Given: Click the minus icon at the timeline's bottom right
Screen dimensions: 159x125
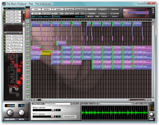Looking at the screenshot, I should click(x=151, y=100).
